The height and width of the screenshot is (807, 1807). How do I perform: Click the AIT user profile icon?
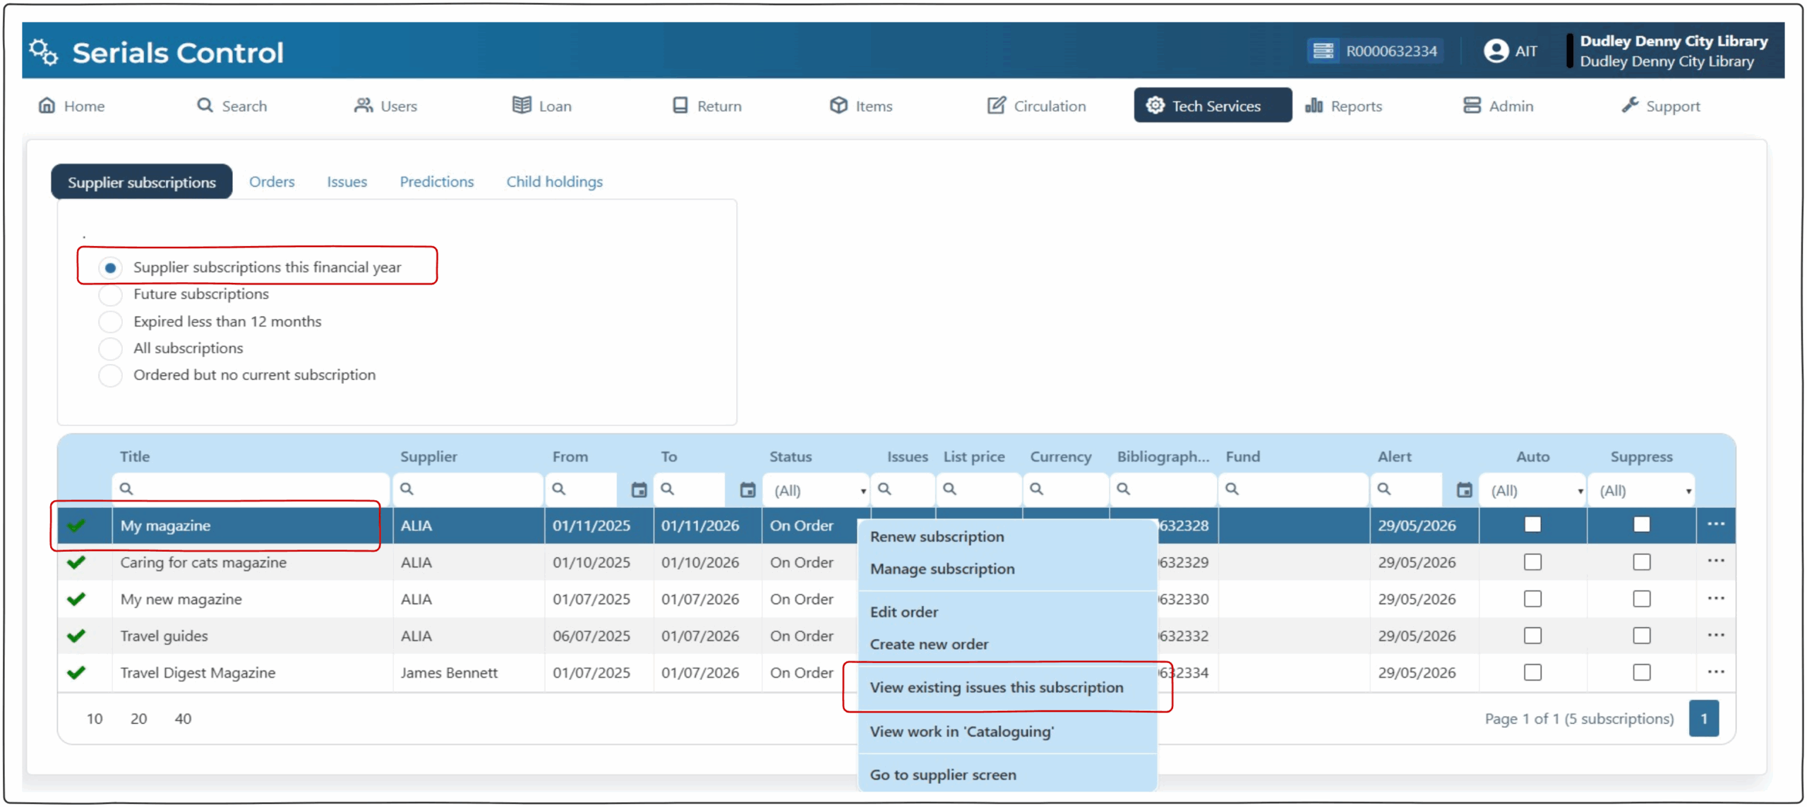point(1495,51)
